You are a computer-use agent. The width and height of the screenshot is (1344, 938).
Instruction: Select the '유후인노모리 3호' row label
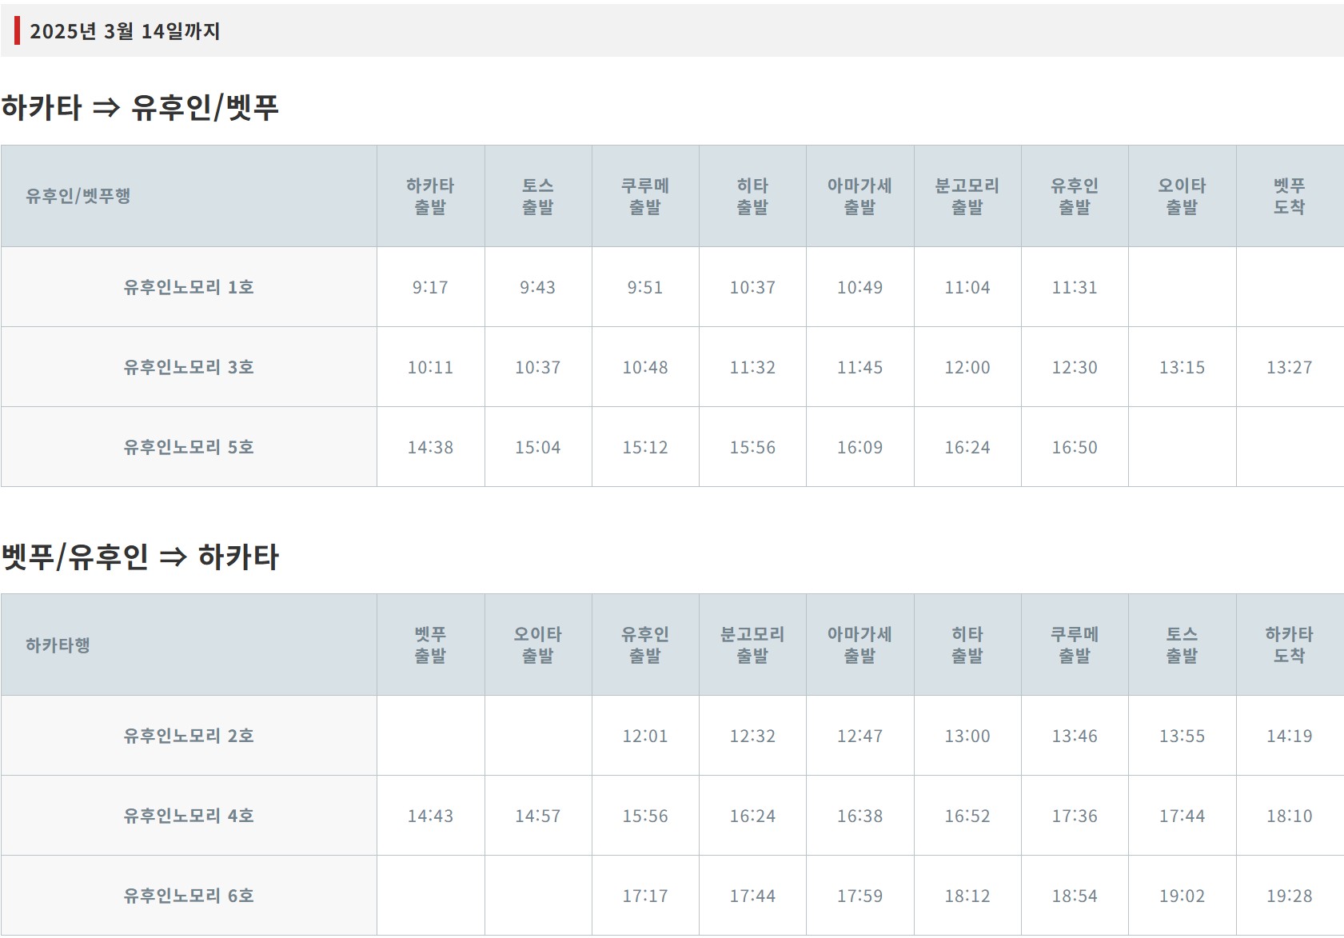point(189,367)
